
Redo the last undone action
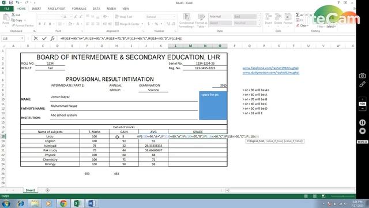27,2
